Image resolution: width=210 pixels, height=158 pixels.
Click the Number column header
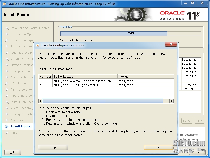coord(45,77)
